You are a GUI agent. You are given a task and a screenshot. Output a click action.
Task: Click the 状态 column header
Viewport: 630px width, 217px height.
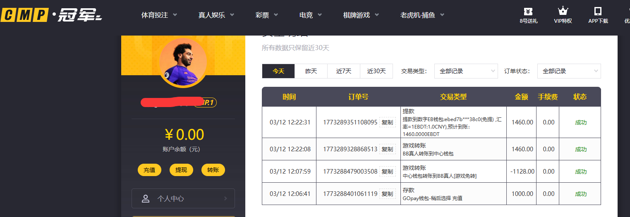580,97
